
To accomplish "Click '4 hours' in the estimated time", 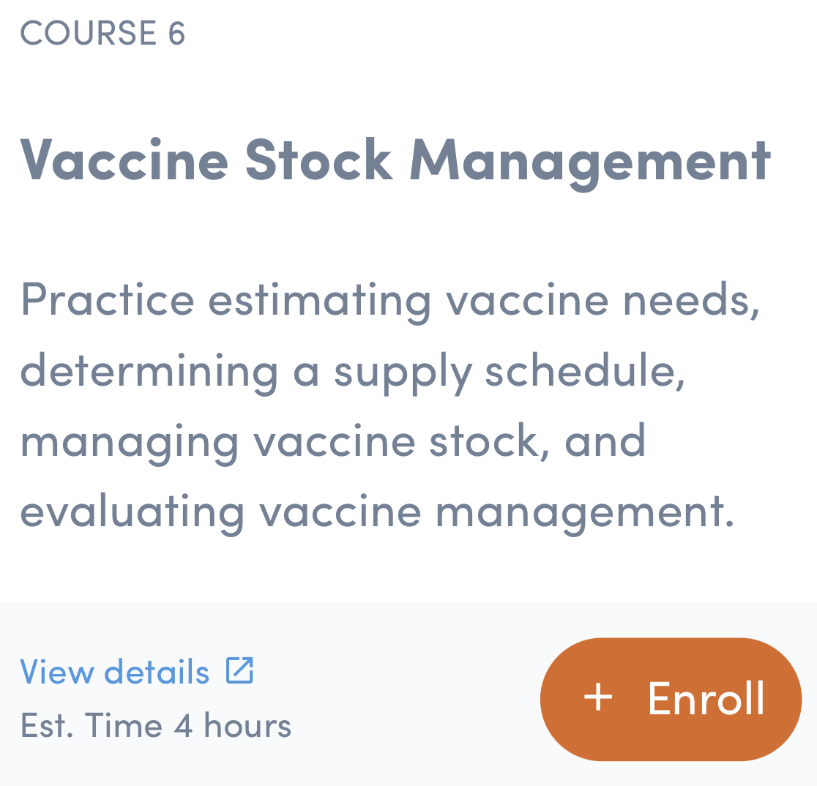I will pos(233,725).
